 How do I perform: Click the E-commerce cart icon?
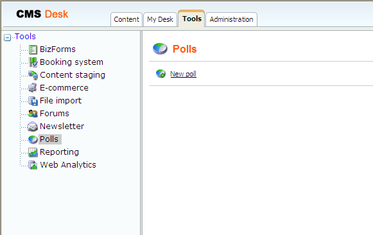click(x=33, y=88)
